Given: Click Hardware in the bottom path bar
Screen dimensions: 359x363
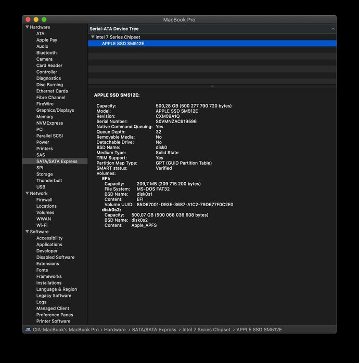Looking at the screenshot, I should click(115, 330).
